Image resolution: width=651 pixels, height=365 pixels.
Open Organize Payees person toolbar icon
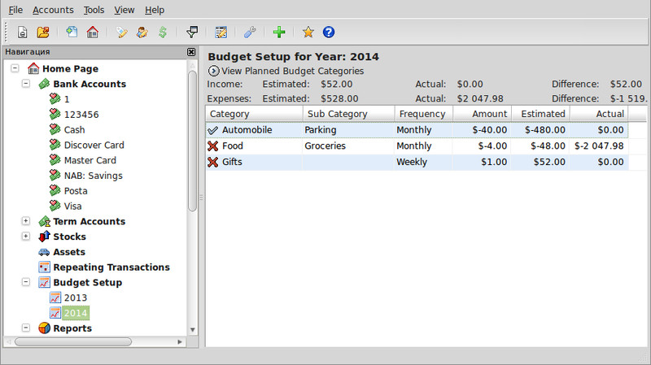(x=142, y=32)
